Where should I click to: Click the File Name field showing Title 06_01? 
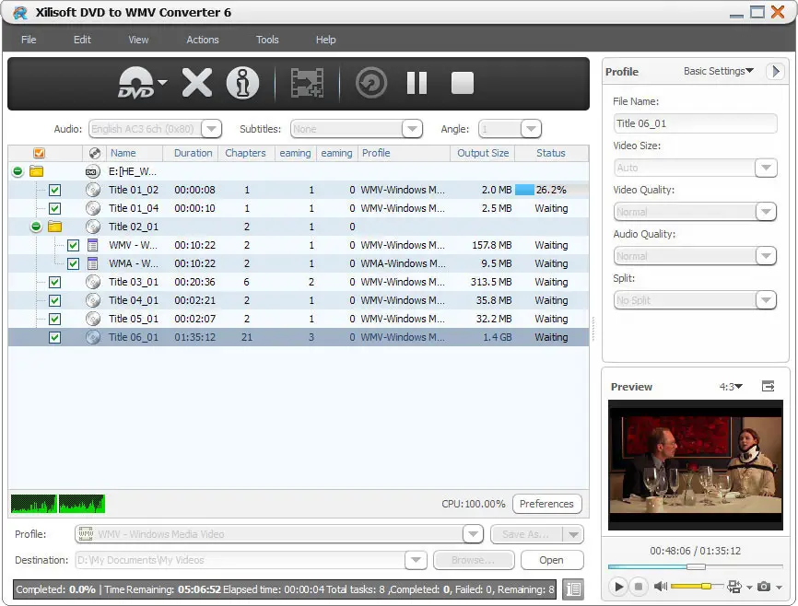(695, 123)
